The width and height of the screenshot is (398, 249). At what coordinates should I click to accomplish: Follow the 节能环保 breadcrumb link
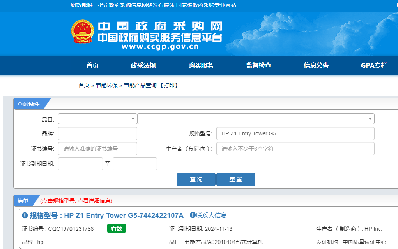point(106,85)
